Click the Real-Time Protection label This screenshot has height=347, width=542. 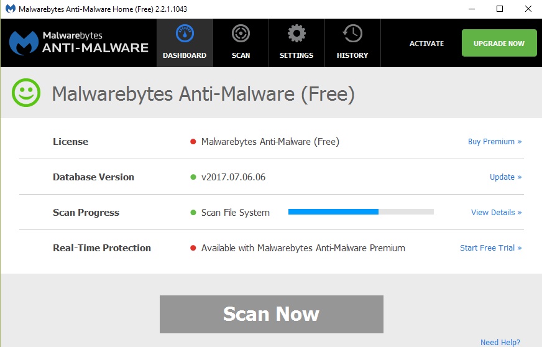(x=102, y=248)
